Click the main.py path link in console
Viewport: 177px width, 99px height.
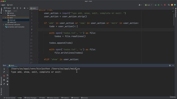(x=66, y=69)
